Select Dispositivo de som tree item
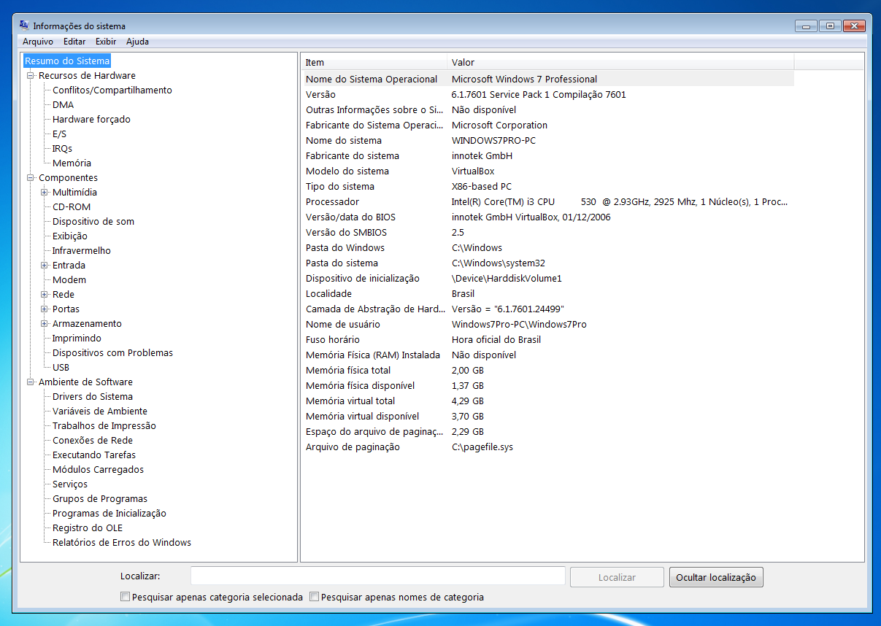 (93, 221)
